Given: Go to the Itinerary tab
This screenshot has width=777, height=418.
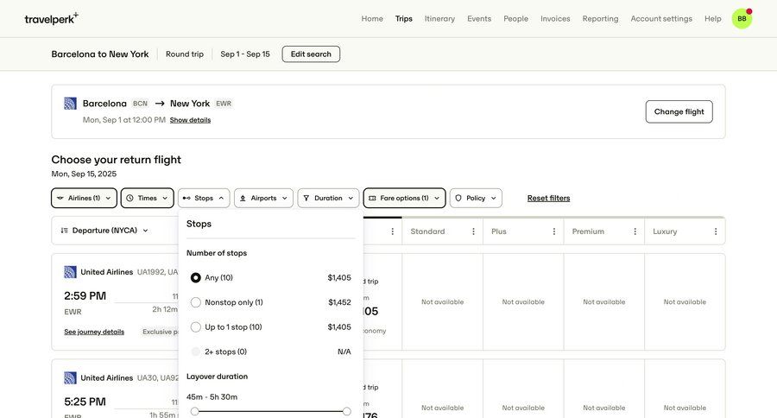Looking at the screenshot, I should (439, 18).
